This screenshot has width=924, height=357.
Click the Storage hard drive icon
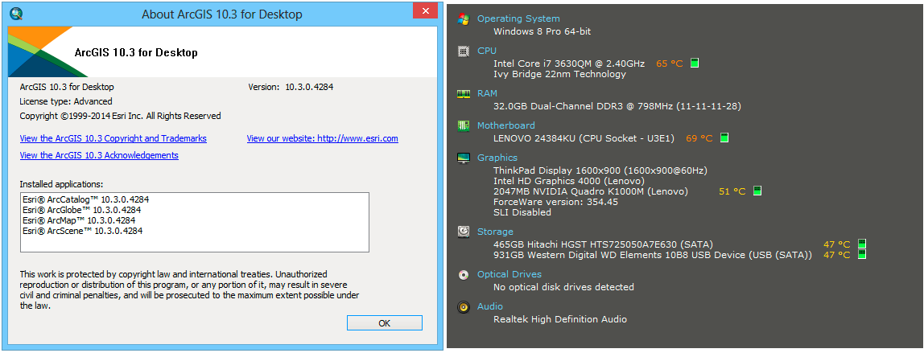[x=463, y=232]
